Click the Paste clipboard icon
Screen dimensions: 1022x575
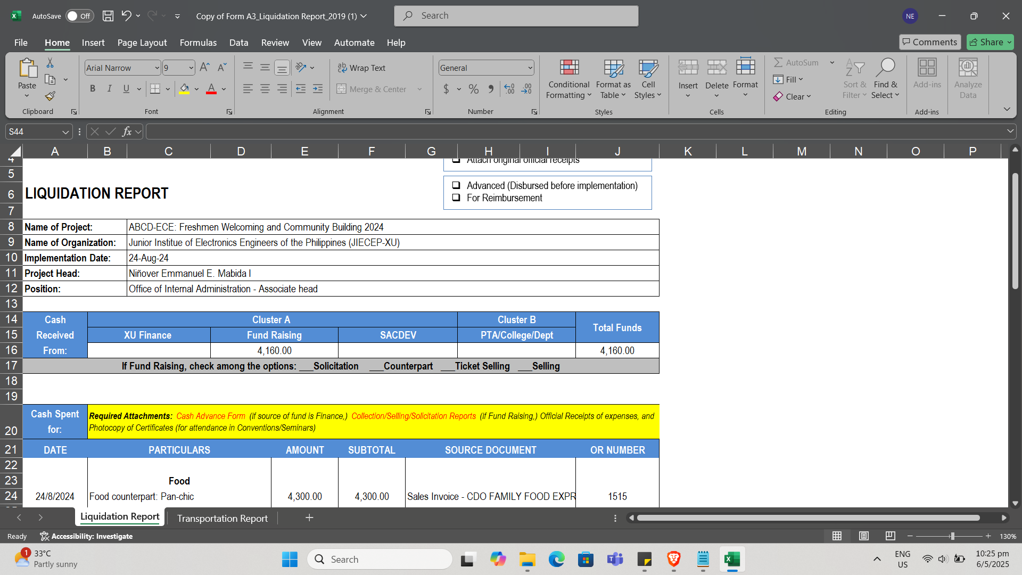coord(27,69)
